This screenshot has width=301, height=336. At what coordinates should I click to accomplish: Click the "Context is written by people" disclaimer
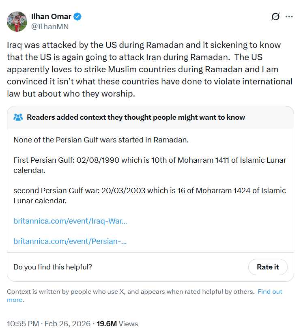(131, 291)
